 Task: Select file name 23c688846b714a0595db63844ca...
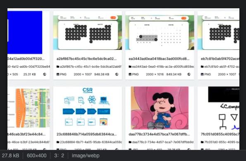[x=86, y=134]
